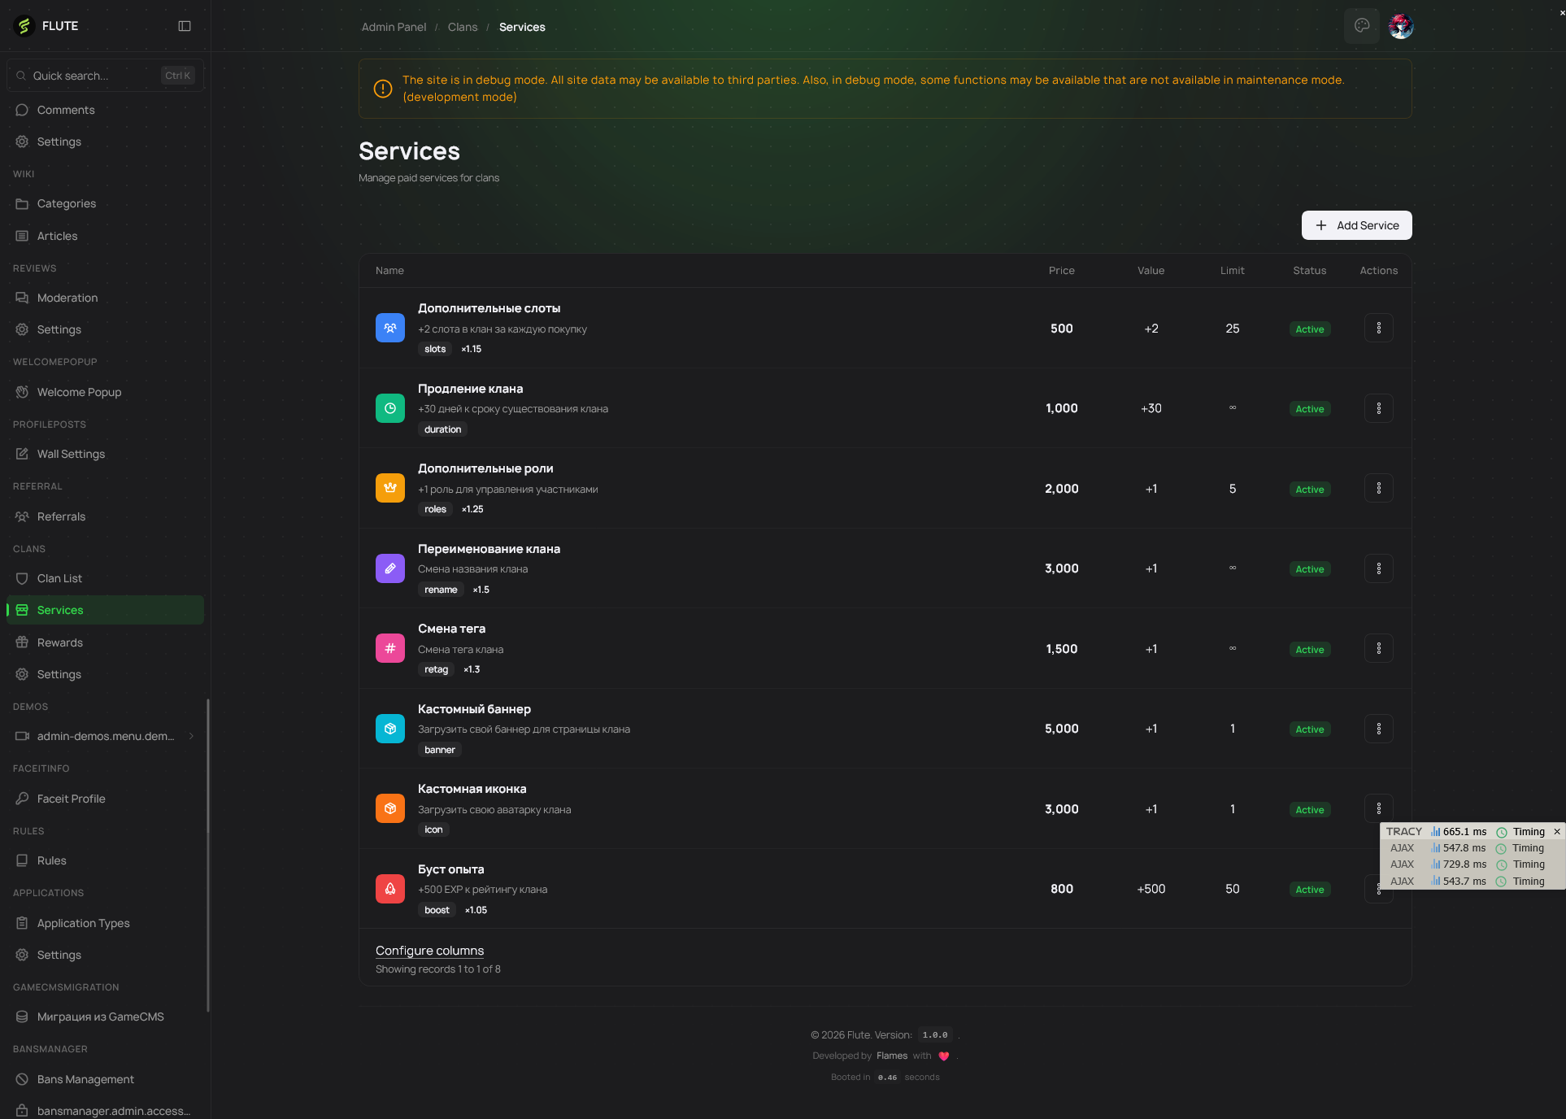Toggle the sidebar collapse control

[x=185, y=25]
